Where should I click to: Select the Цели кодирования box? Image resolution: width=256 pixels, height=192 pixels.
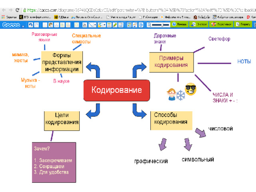click(62, 121)
